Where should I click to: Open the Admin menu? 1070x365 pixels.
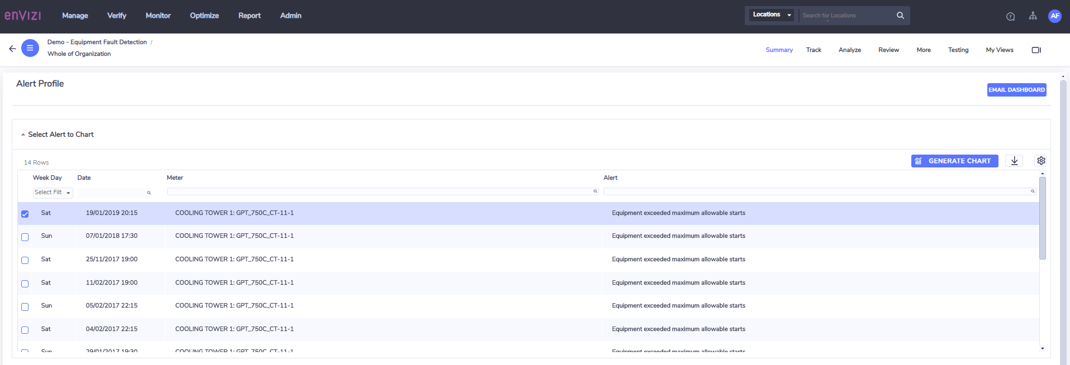[x=291, y=16]
